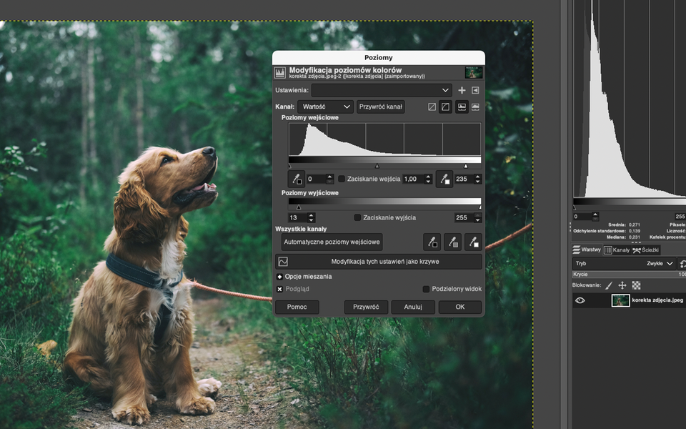The width and height of the screenshot is (686, 429).
Task: Click the output levels field showing 13
Action: pos(297,217)
